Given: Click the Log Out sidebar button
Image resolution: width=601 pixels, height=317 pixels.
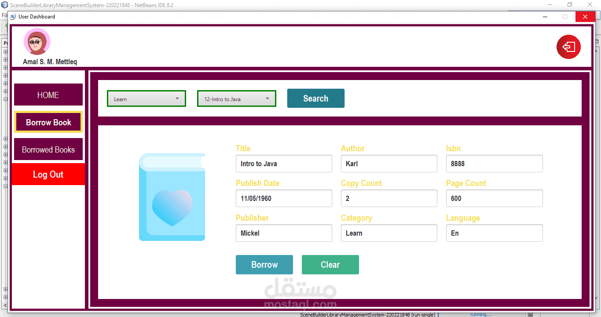Looking at the screenshot, I should [48, 174].
